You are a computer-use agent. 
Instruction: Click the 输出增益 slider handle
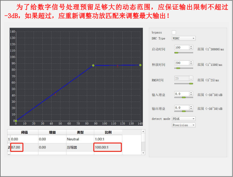point(184,111)
